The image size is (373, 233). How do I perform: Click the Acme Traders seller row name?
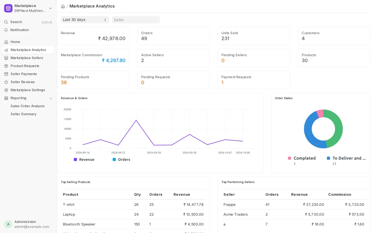[236, 214]
